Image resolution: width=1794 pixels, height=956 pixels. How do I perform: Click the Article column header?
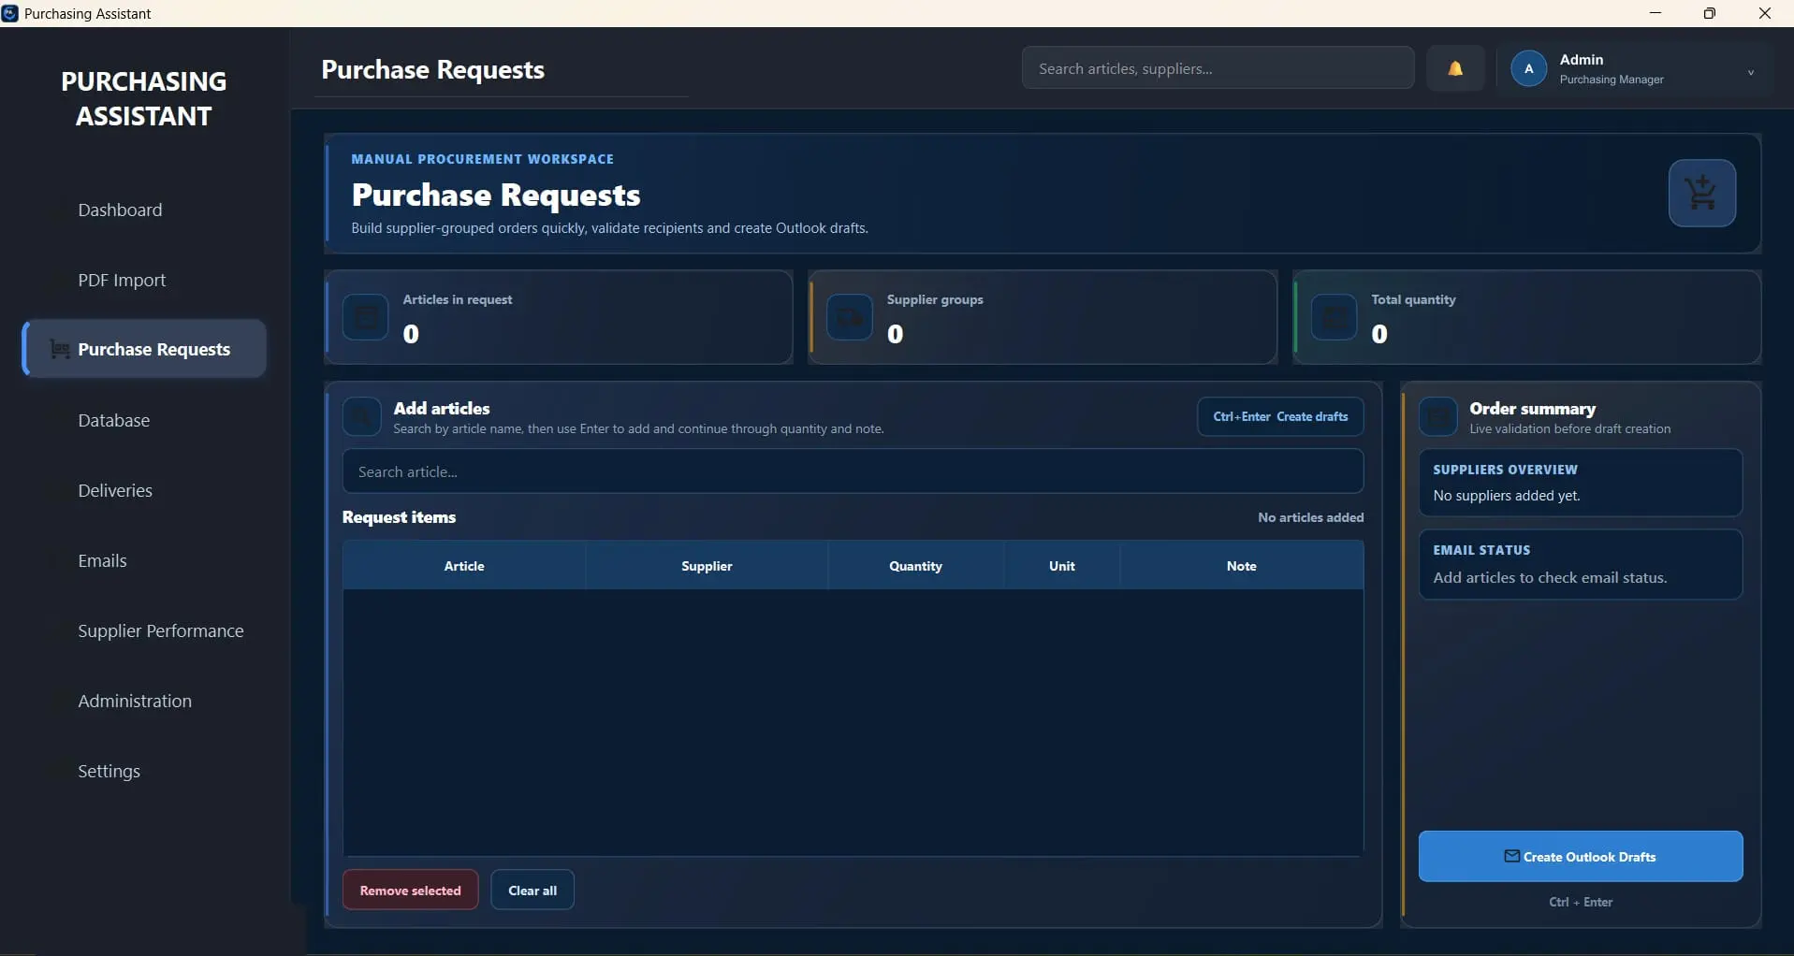(x=464, y=566)
